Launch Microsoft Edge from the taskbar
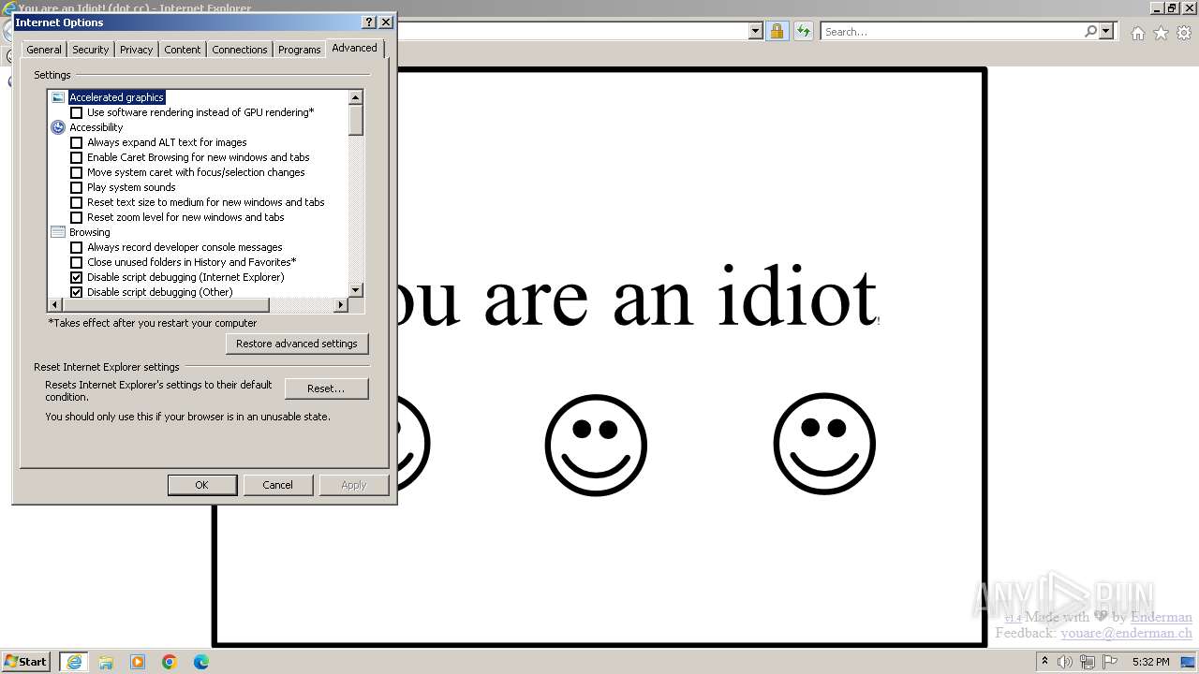The width and height of the screenshot is (1199, 674). [201, 662]
